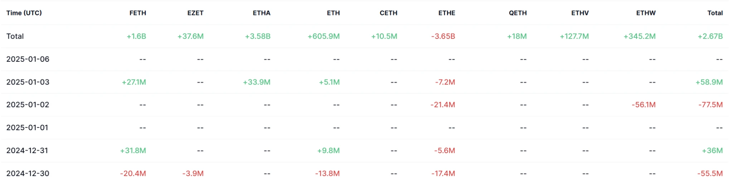733x183 pixels.
Task: Select the ETHA column header
Action: tap(262, 13)
